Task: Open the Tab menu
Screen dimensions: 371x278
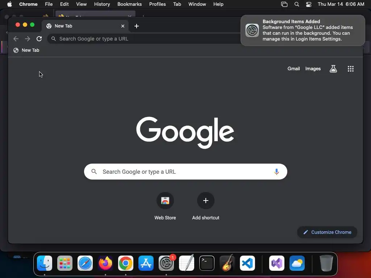Action: point(177,4)
